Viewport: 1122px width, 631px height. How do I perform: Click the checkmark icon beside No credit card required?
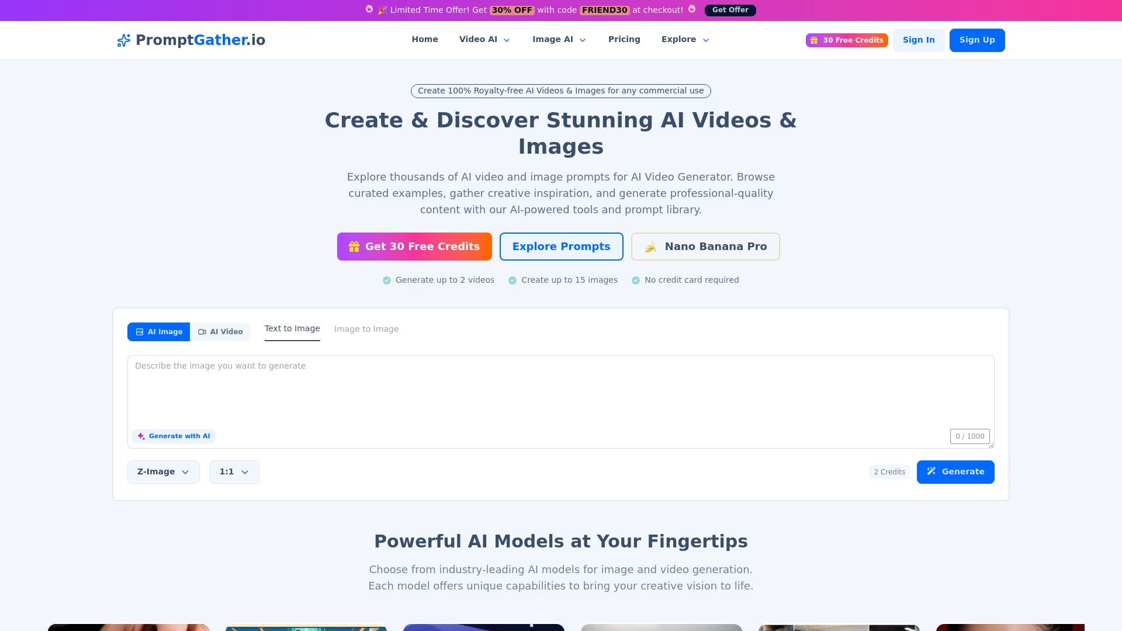point(636,280)
